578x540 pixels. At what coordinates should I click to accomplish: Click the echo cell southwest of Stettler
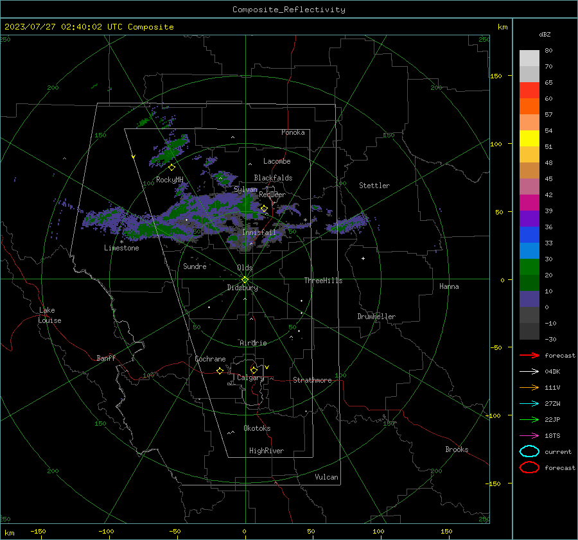pyautogui.click(x=347, y=223)
